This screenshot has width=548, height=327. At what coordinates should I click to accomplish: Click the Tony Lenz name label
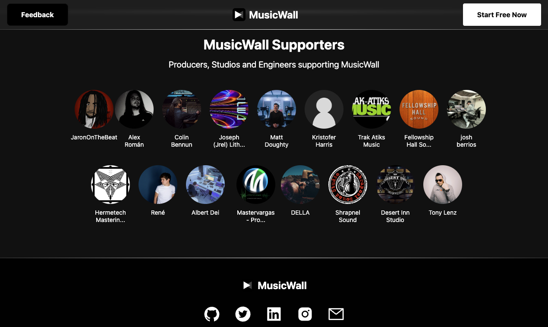443,213
